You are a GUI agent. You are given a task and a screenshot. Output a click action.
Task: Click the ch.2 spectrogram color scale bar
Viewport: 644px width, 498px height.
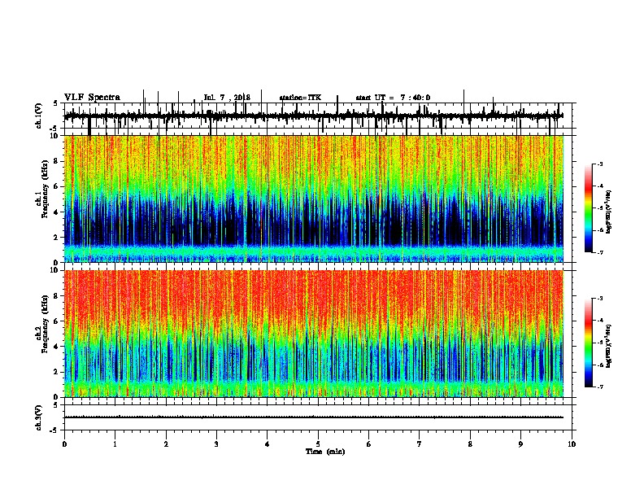click(x=589, y=343)
